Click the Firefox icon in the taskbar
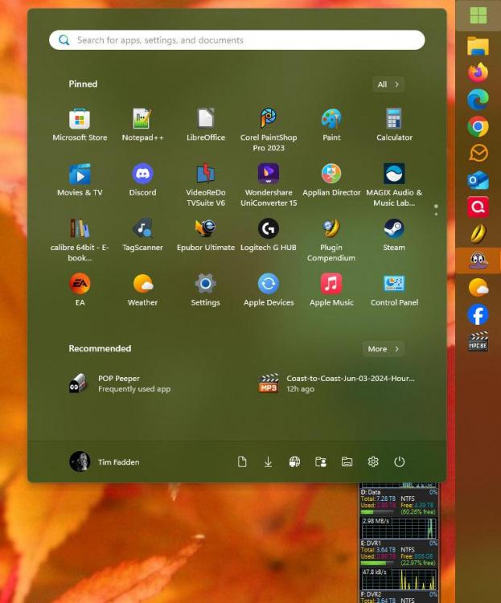 pos(478,72)
